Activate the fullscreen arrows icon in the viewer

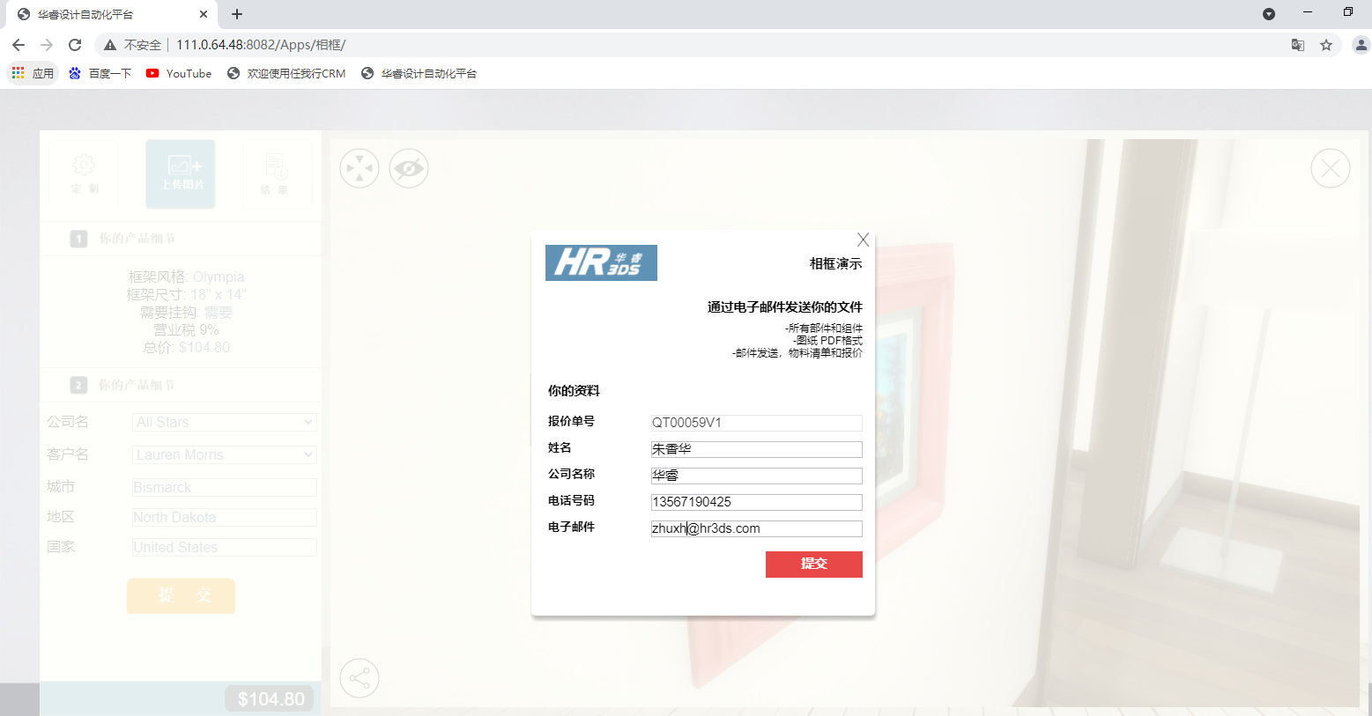[360, 167]
